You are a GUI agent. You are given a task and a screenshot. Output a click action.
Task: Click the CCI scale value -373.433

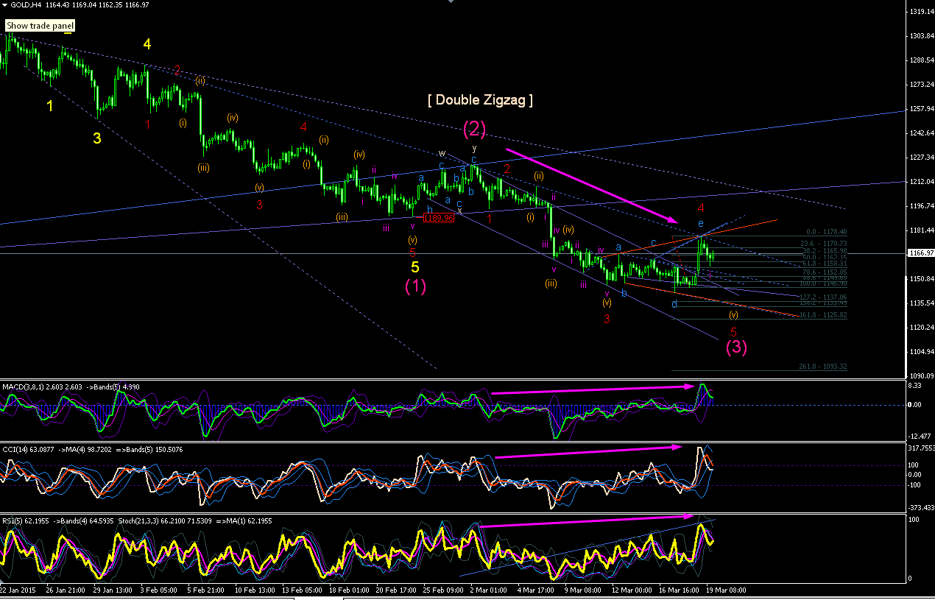[x=921, y=508]
